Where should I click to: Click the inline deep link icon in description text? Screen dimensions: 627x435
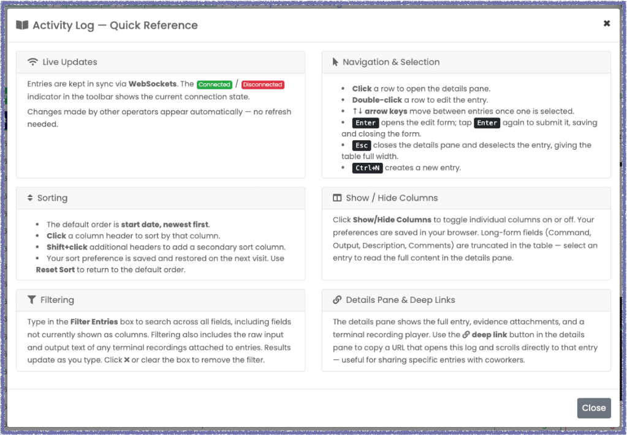466,335
